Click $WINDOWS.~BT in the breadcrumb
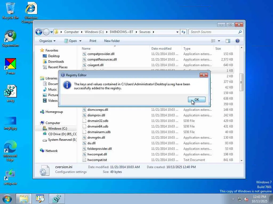 click(x=121, y=32)
